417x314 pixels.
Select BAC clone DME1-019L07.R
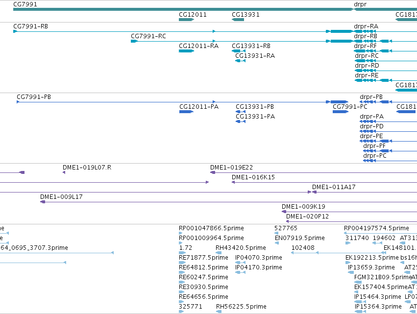click(x=87, y=168)
